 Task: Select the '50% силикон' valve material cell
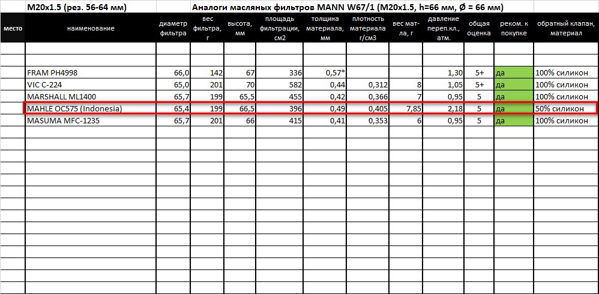567,108
